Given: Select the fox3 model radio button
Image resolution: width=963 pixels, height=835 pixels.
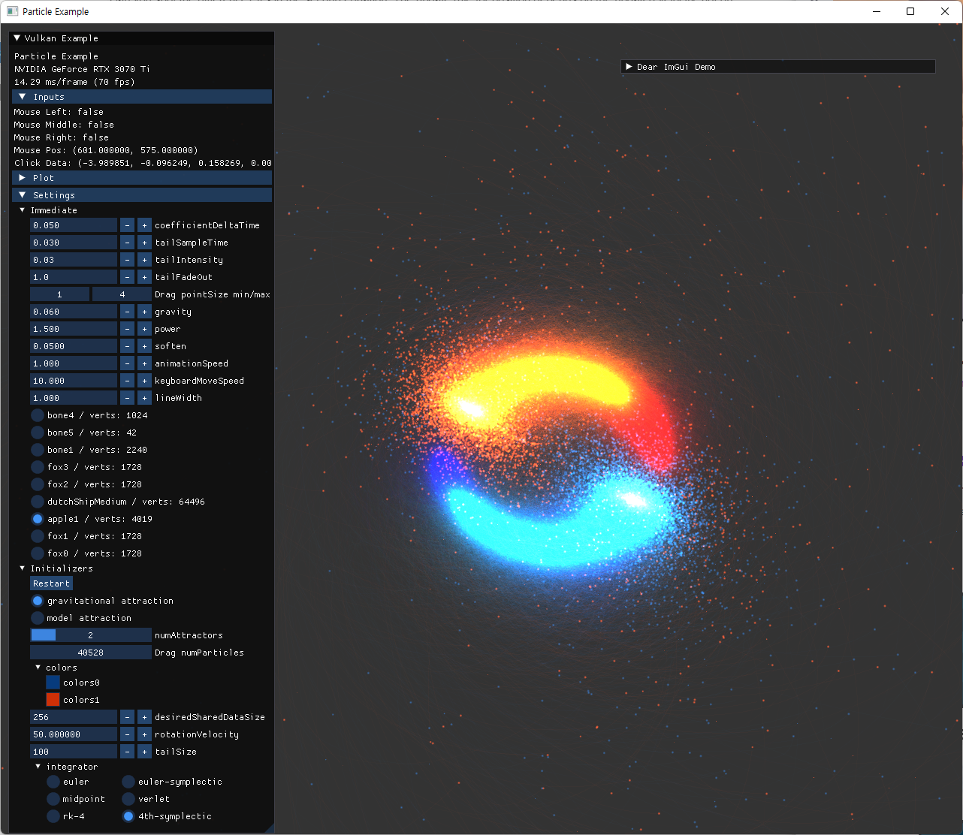Looking at the screenshot, I should [x=38, y=467].
